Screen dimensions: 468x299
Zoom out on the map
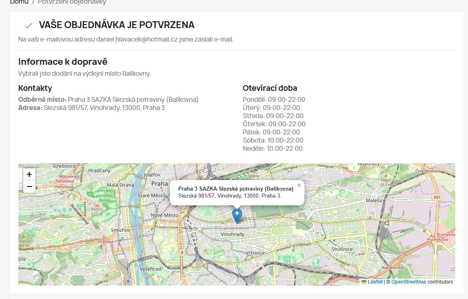(x=29, y=187)
